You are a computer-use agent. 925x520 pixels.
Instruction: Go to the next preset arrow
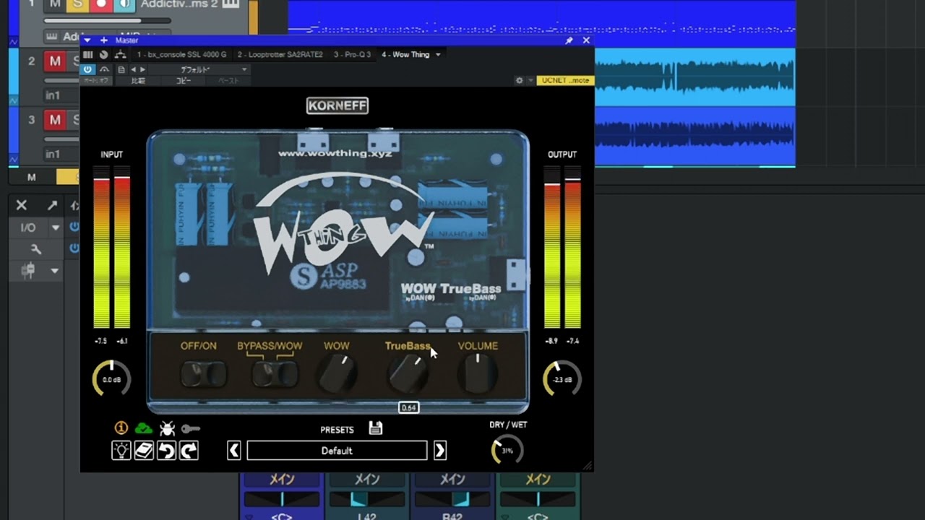tap(440, 451)
